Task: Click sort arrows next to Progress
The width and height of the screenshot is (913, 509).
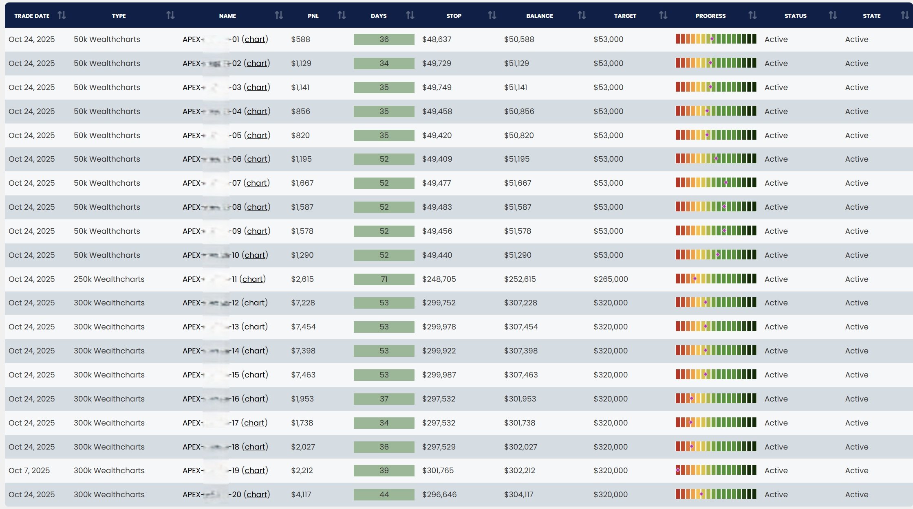Action: pos(752,15)
